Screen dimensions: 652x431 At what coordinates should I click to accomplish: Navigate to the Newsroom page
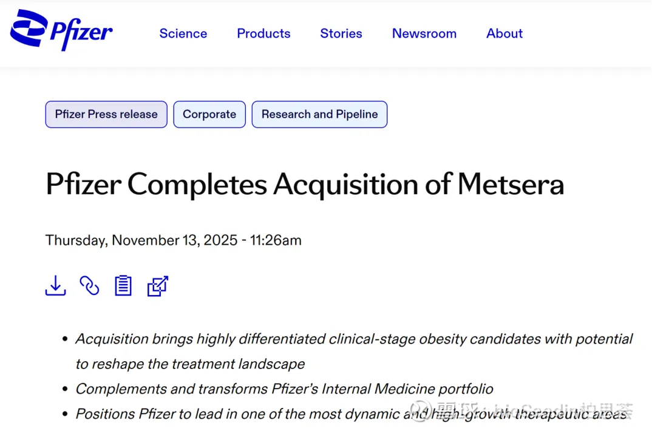tap(424, 34)
